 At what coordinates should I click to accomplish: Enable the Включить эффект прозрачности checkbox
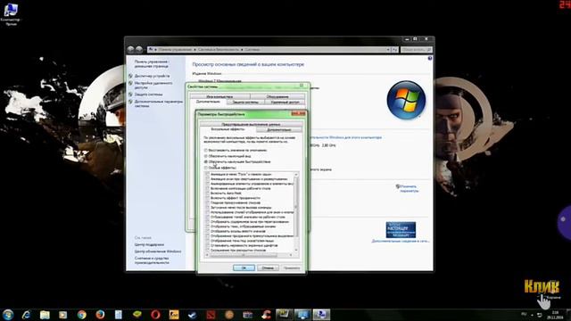tap(208, 198)
